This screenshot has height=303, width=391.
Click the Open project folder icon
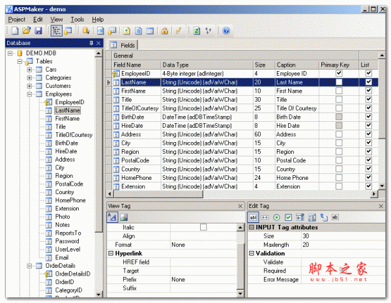pyautogui.click(x=27, y=31)
